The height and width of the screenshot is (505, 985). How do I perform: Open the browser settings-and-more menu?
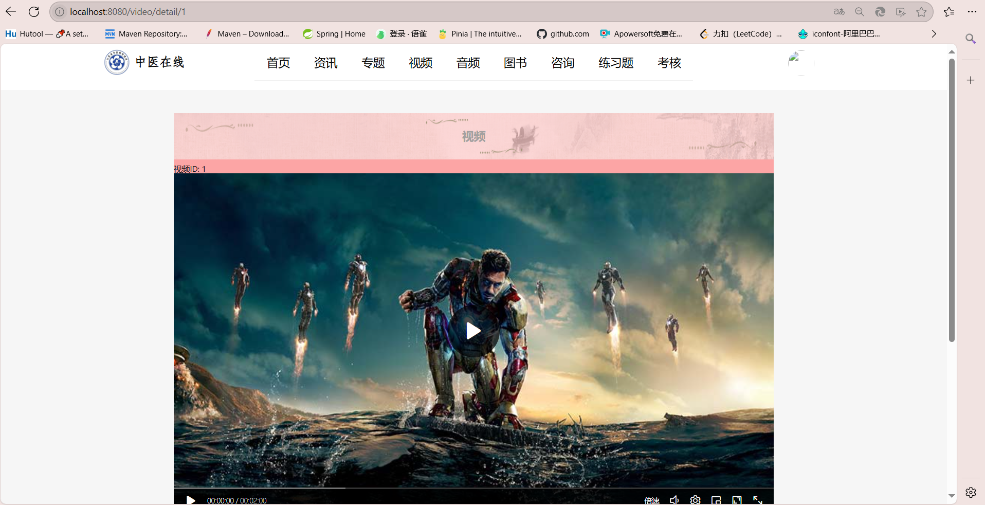point(972,11)
